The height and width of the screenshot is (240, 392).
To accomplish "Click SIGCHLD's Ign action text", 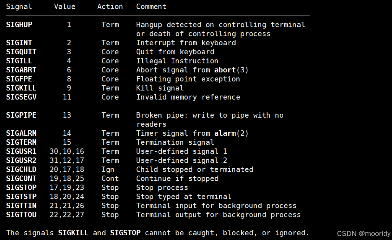I will pos(108,170).
